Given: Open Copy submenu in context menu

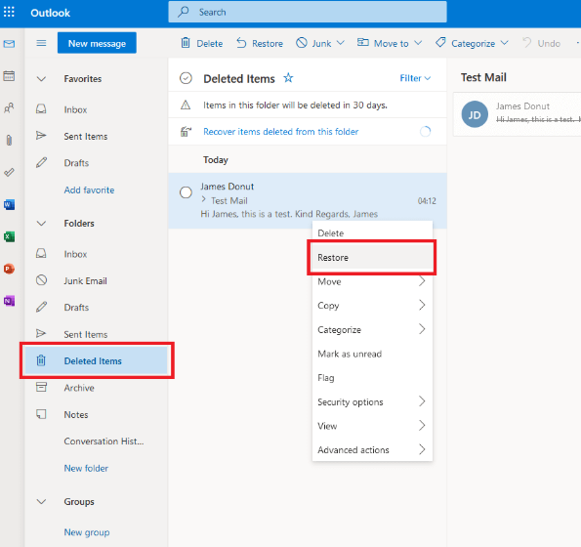Looking at the screenshot, I should click(372, 306).
